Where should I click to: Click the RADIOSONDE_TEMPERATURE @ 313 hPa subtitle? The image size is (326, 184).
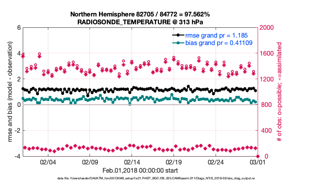pos(140,22)
